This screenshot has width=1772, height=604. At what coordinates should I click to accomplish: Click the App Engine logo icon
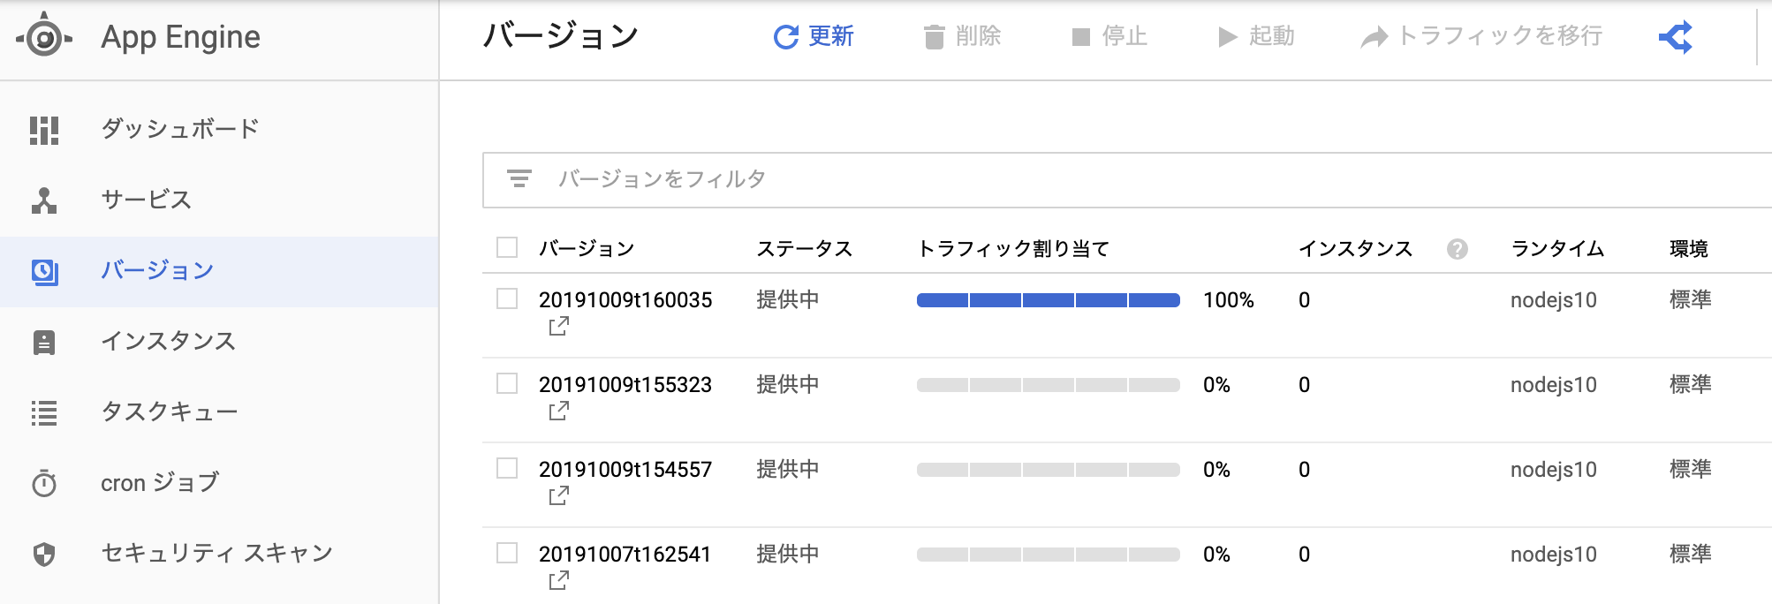[x=44, y=38]
